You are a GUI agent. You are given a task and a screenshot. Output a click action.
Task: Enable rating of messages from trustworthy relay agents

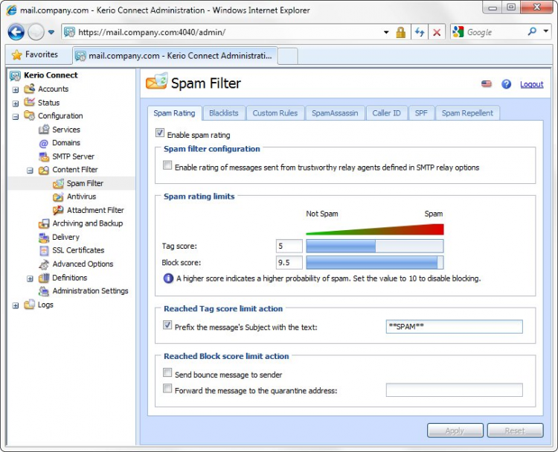click(167, 165)
